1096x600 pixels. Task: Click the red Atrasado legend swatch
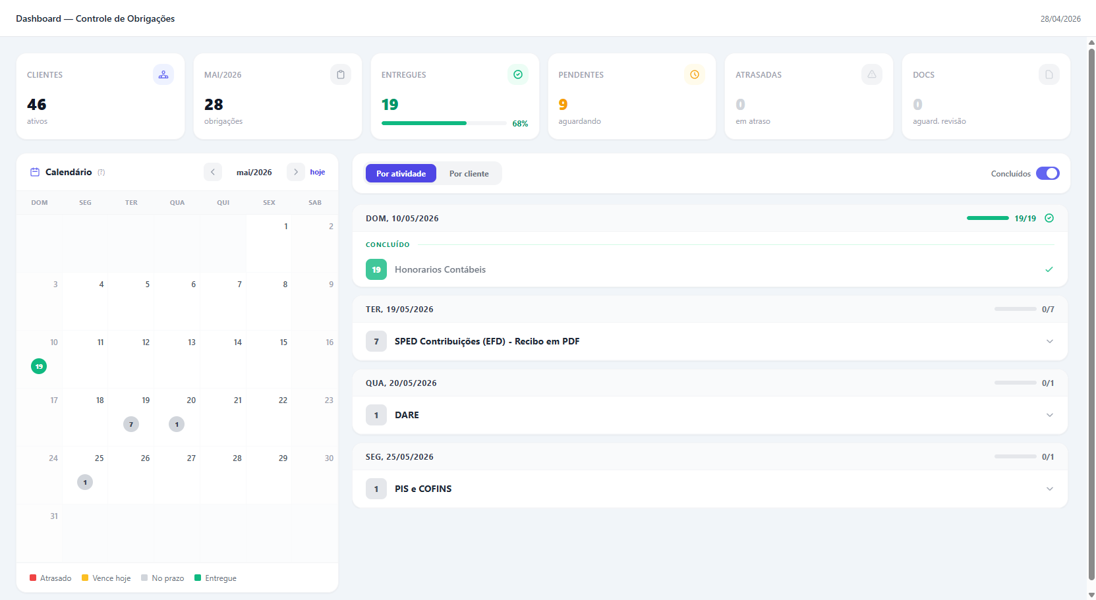point(33,578)
